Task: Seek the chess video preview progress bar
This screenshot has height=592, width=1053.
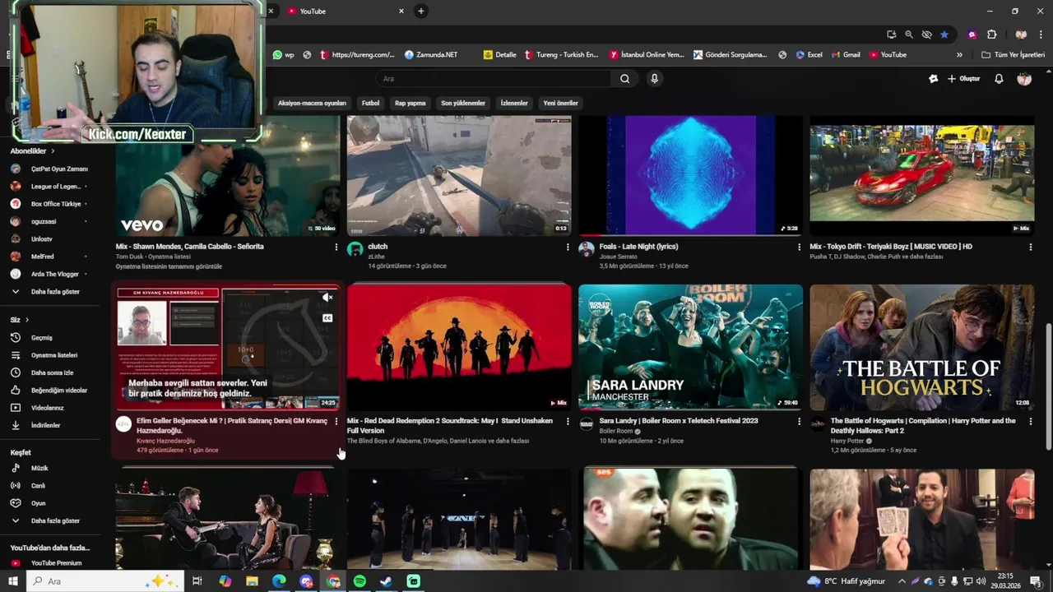Action: 228,409
